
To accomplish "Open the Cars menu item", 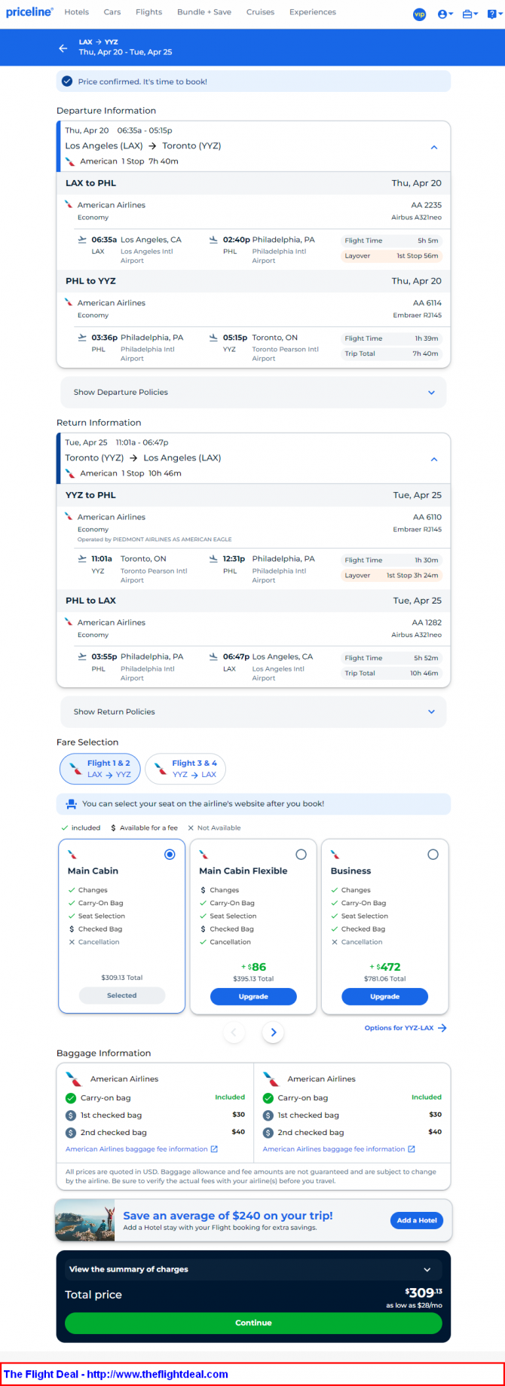I will (112, 12).
